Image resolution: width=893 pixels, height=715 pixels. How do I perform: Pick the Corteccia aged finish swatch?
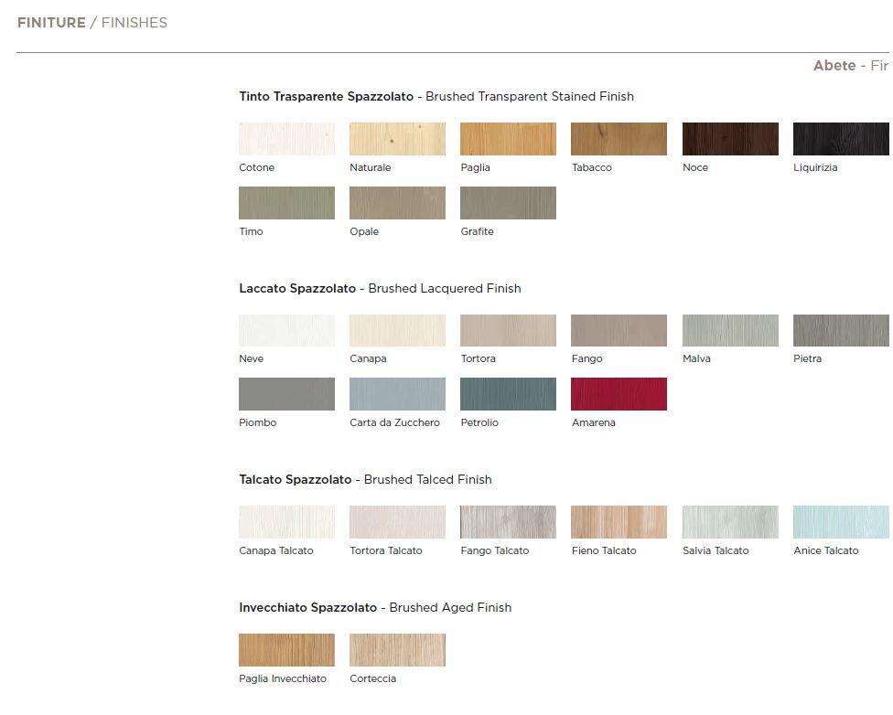point(397,649)
